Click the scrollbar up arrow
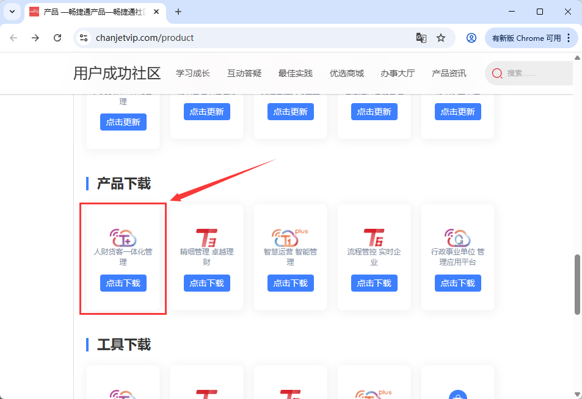Image resolution: width=582 pixels, height=399 pixels. coord(577,57)
